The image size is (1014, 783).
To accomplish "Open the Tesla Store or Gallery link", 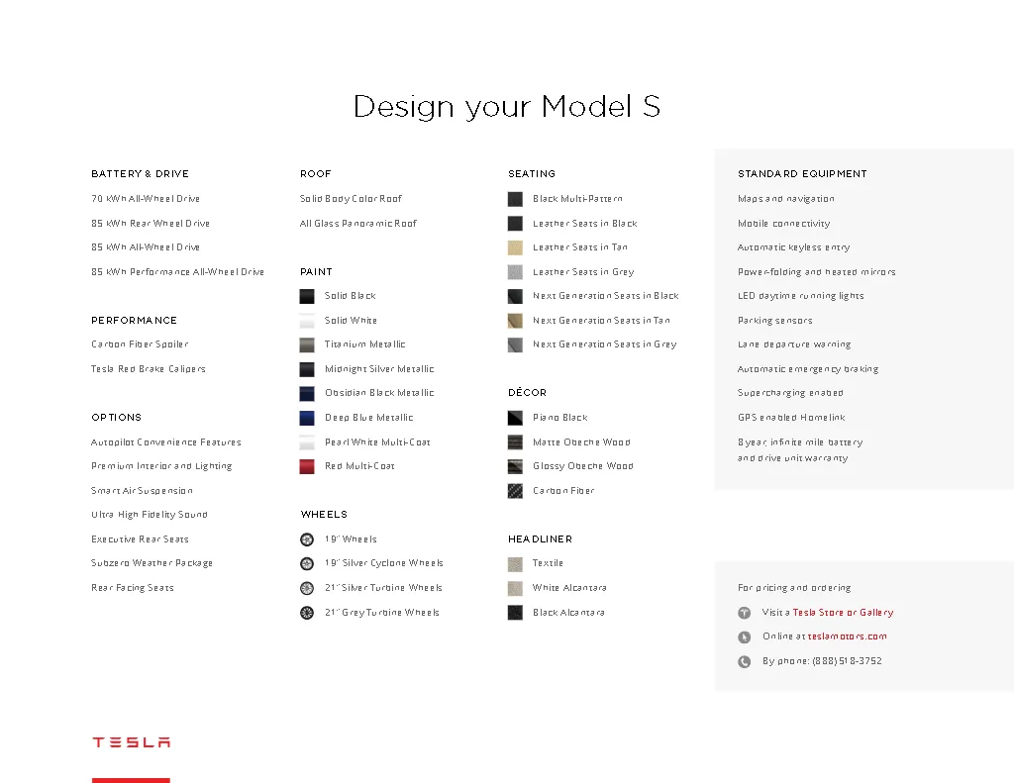I will click(844, 613).
